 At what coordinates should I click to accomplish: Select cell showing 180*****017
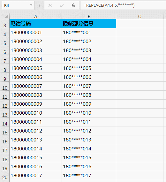click(x=89, y=176)
